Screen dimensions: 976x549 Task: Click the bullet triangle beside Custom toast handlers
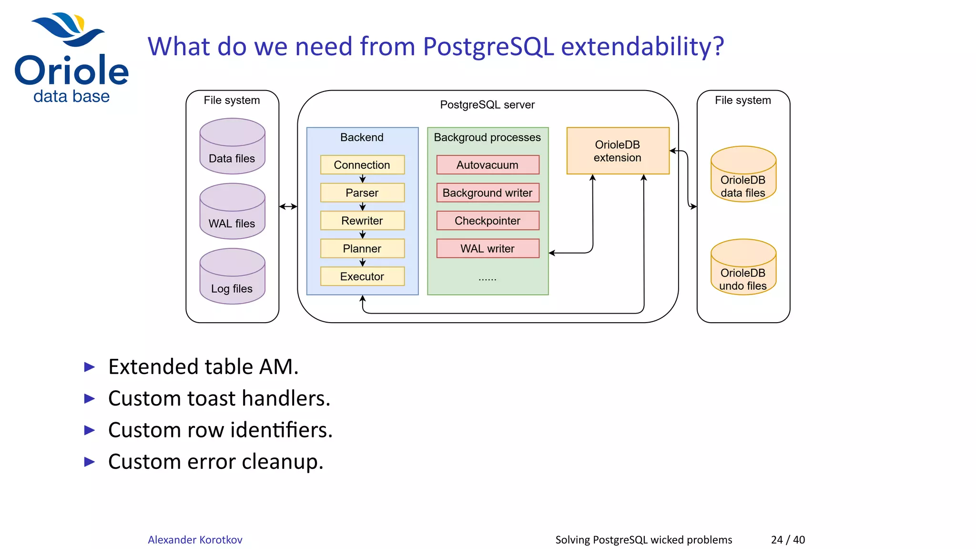tap(90, 398)
